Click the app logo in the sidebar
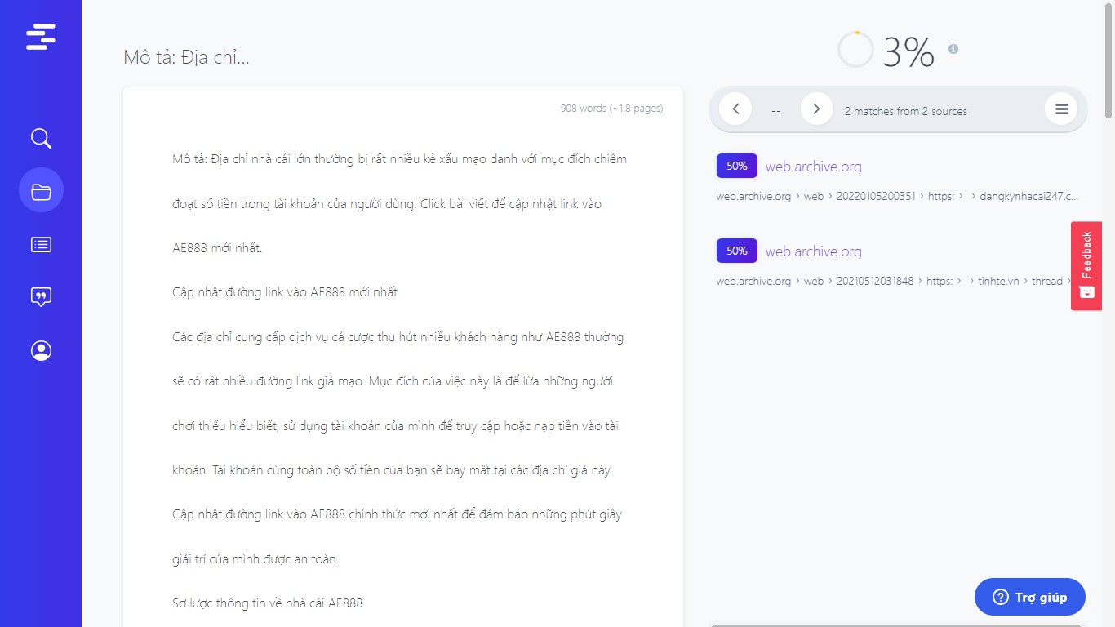The width and height of the screenshot is (1115, 627). click(x=41, y=37)
